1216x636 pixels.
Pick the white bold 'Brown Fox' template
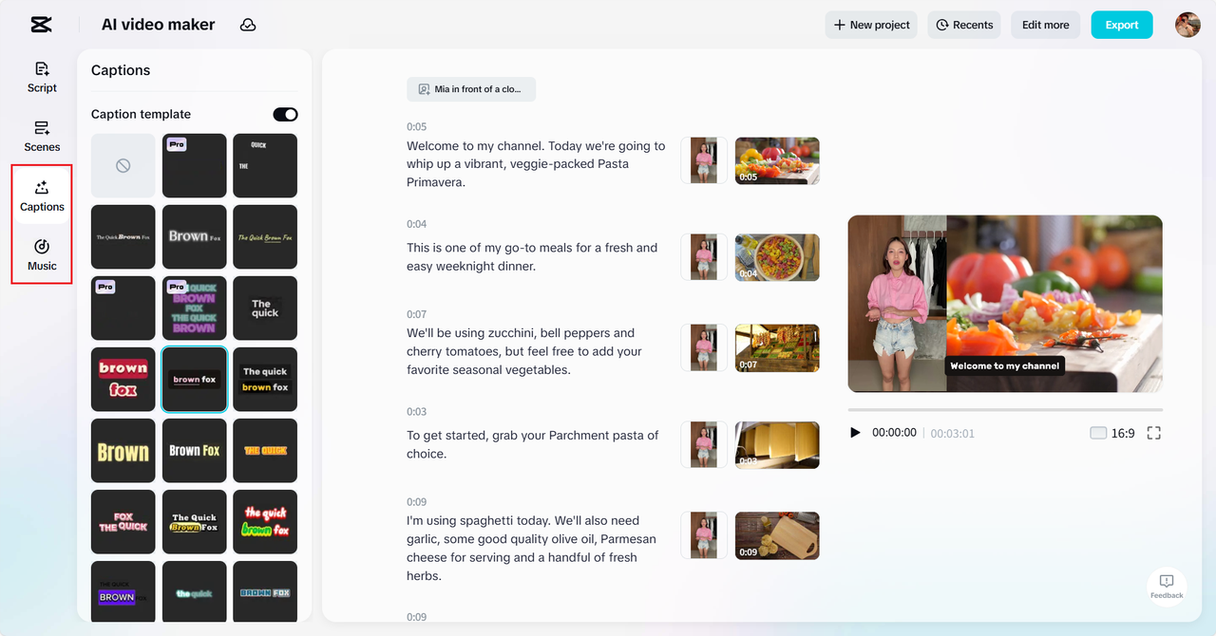195,451
